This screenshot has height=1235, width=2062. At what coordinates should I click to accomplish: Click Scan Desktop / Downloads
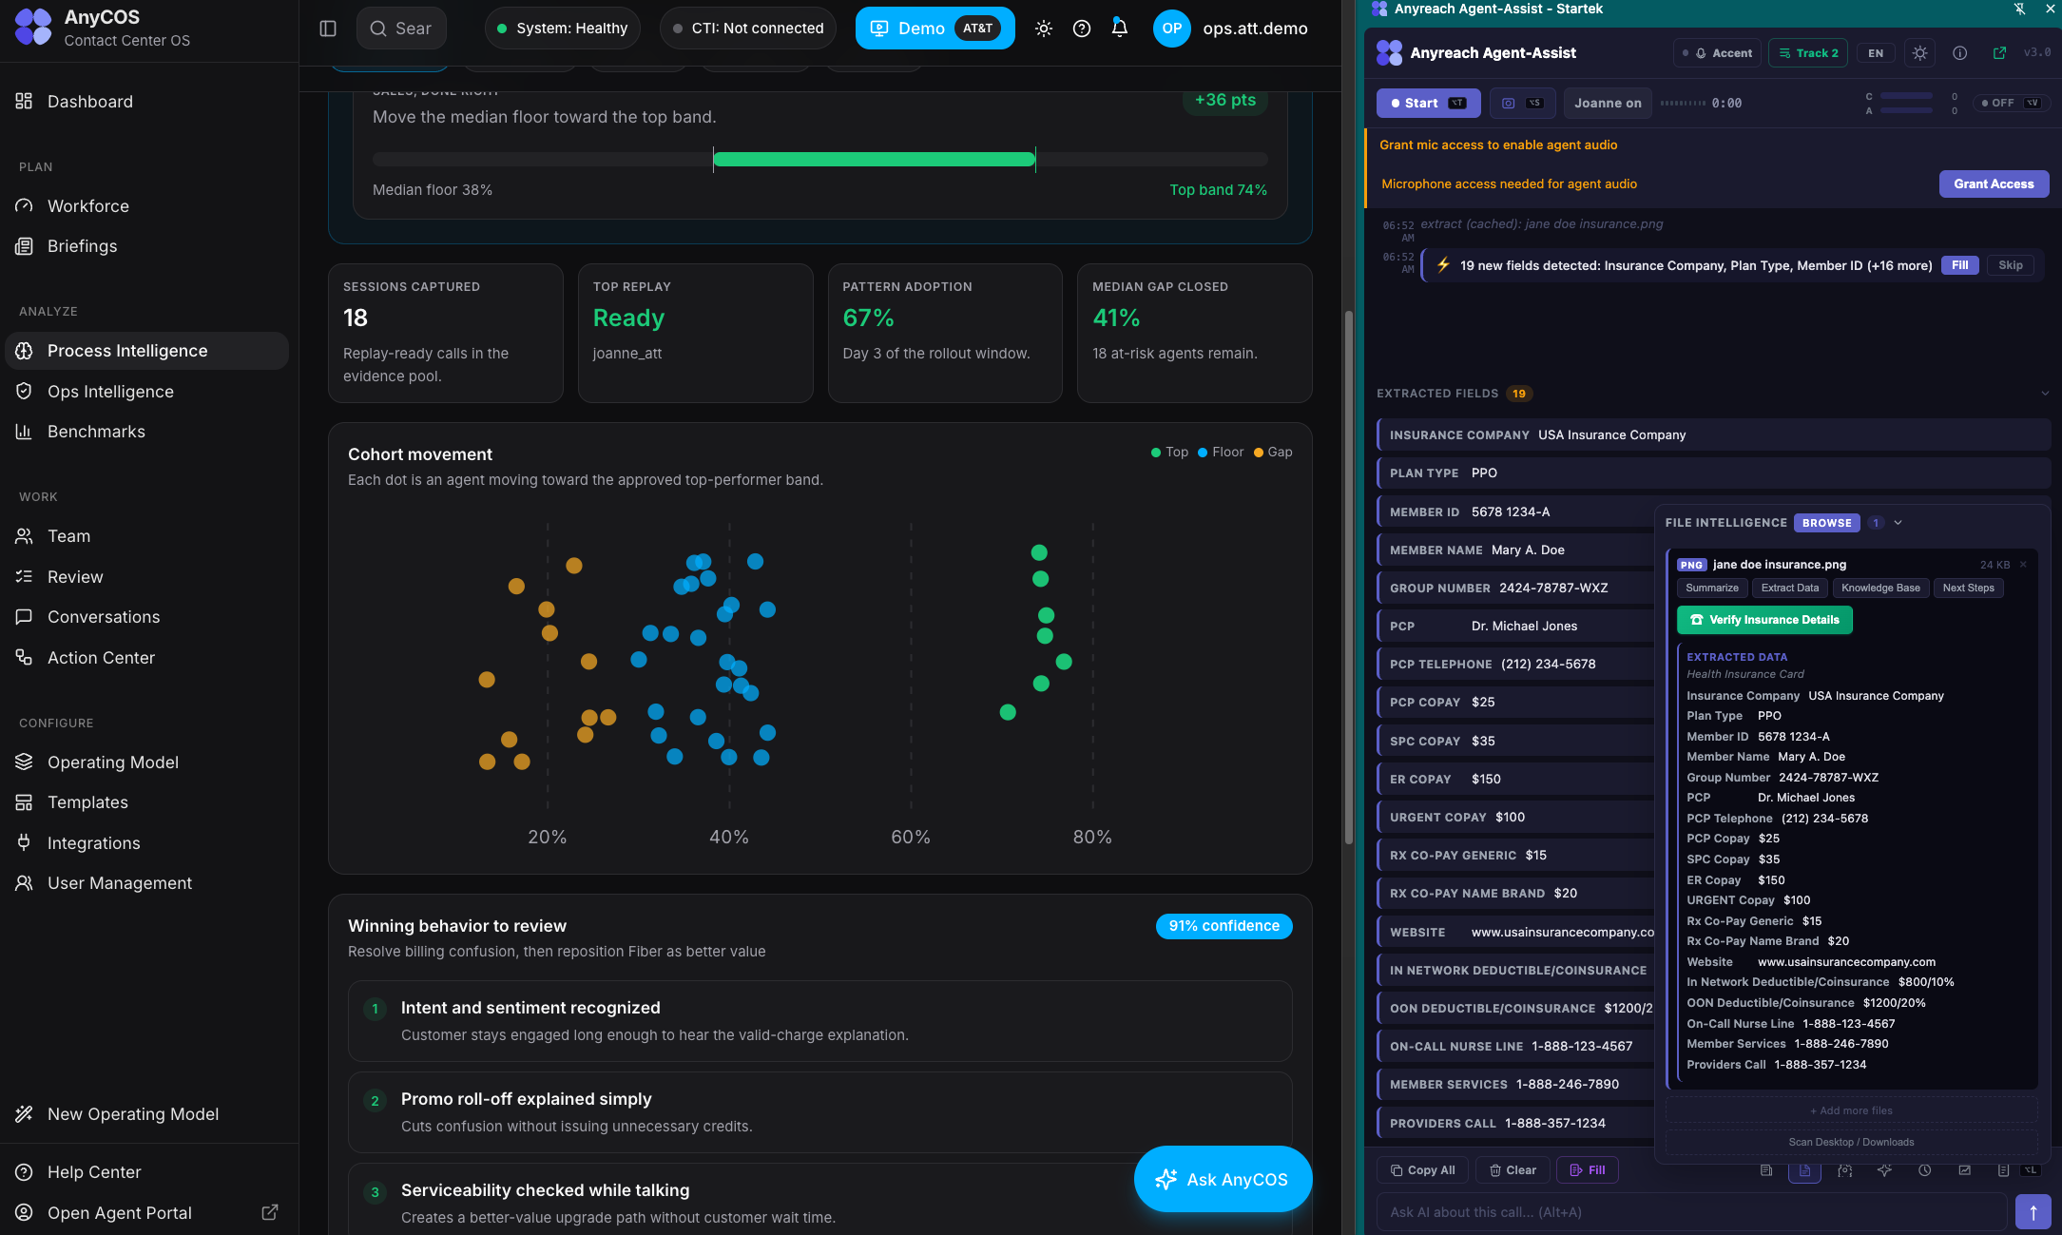[1850, 1142]
